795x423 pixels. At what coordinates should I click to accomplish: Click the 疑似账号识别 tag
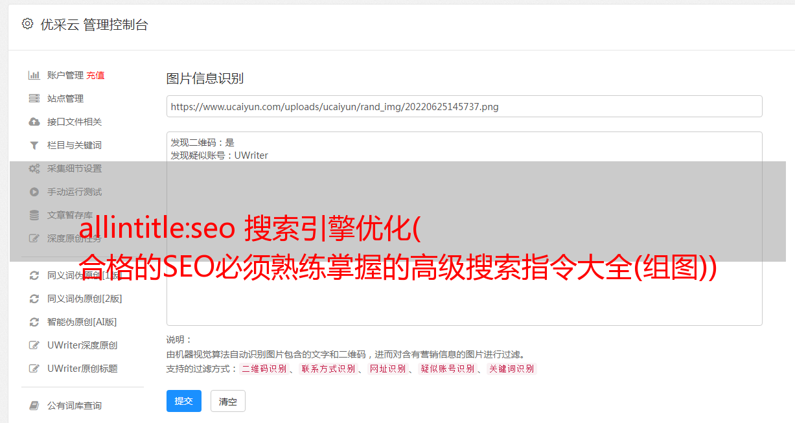coord(447,369)
